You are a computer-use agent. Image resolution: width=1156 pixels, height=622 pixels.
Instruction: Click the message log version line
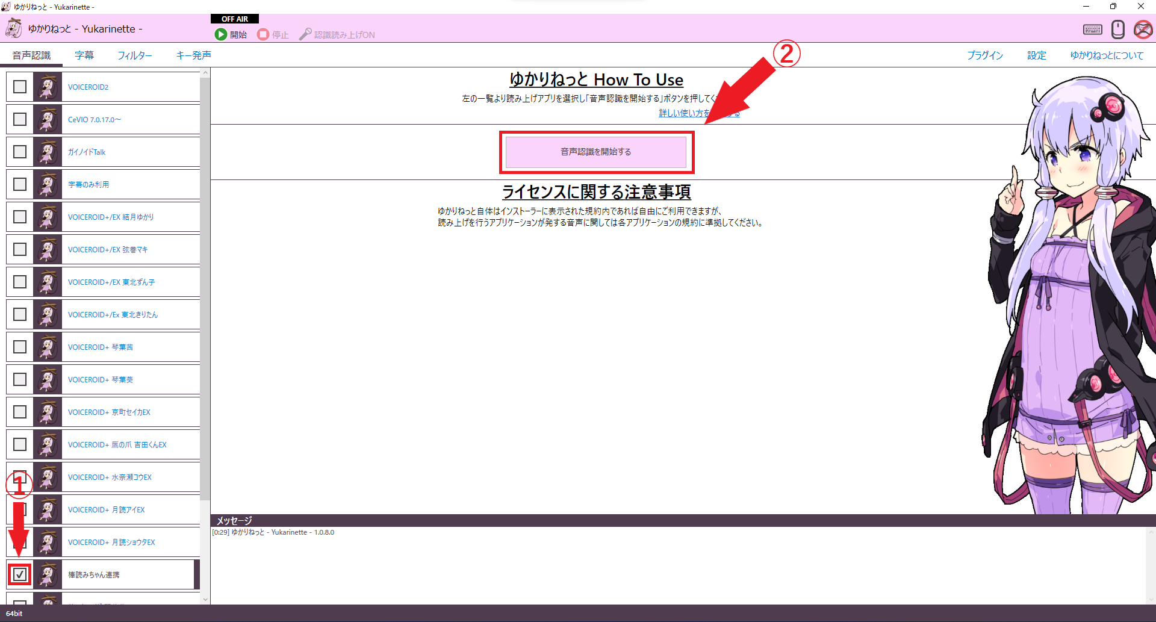[x=273, y=532]
